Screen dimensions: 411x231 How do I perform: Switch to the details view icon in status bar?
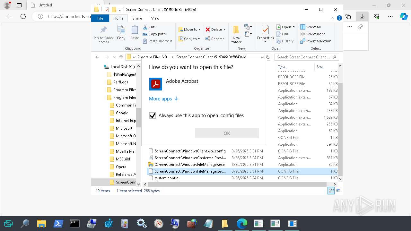point(331,191)
